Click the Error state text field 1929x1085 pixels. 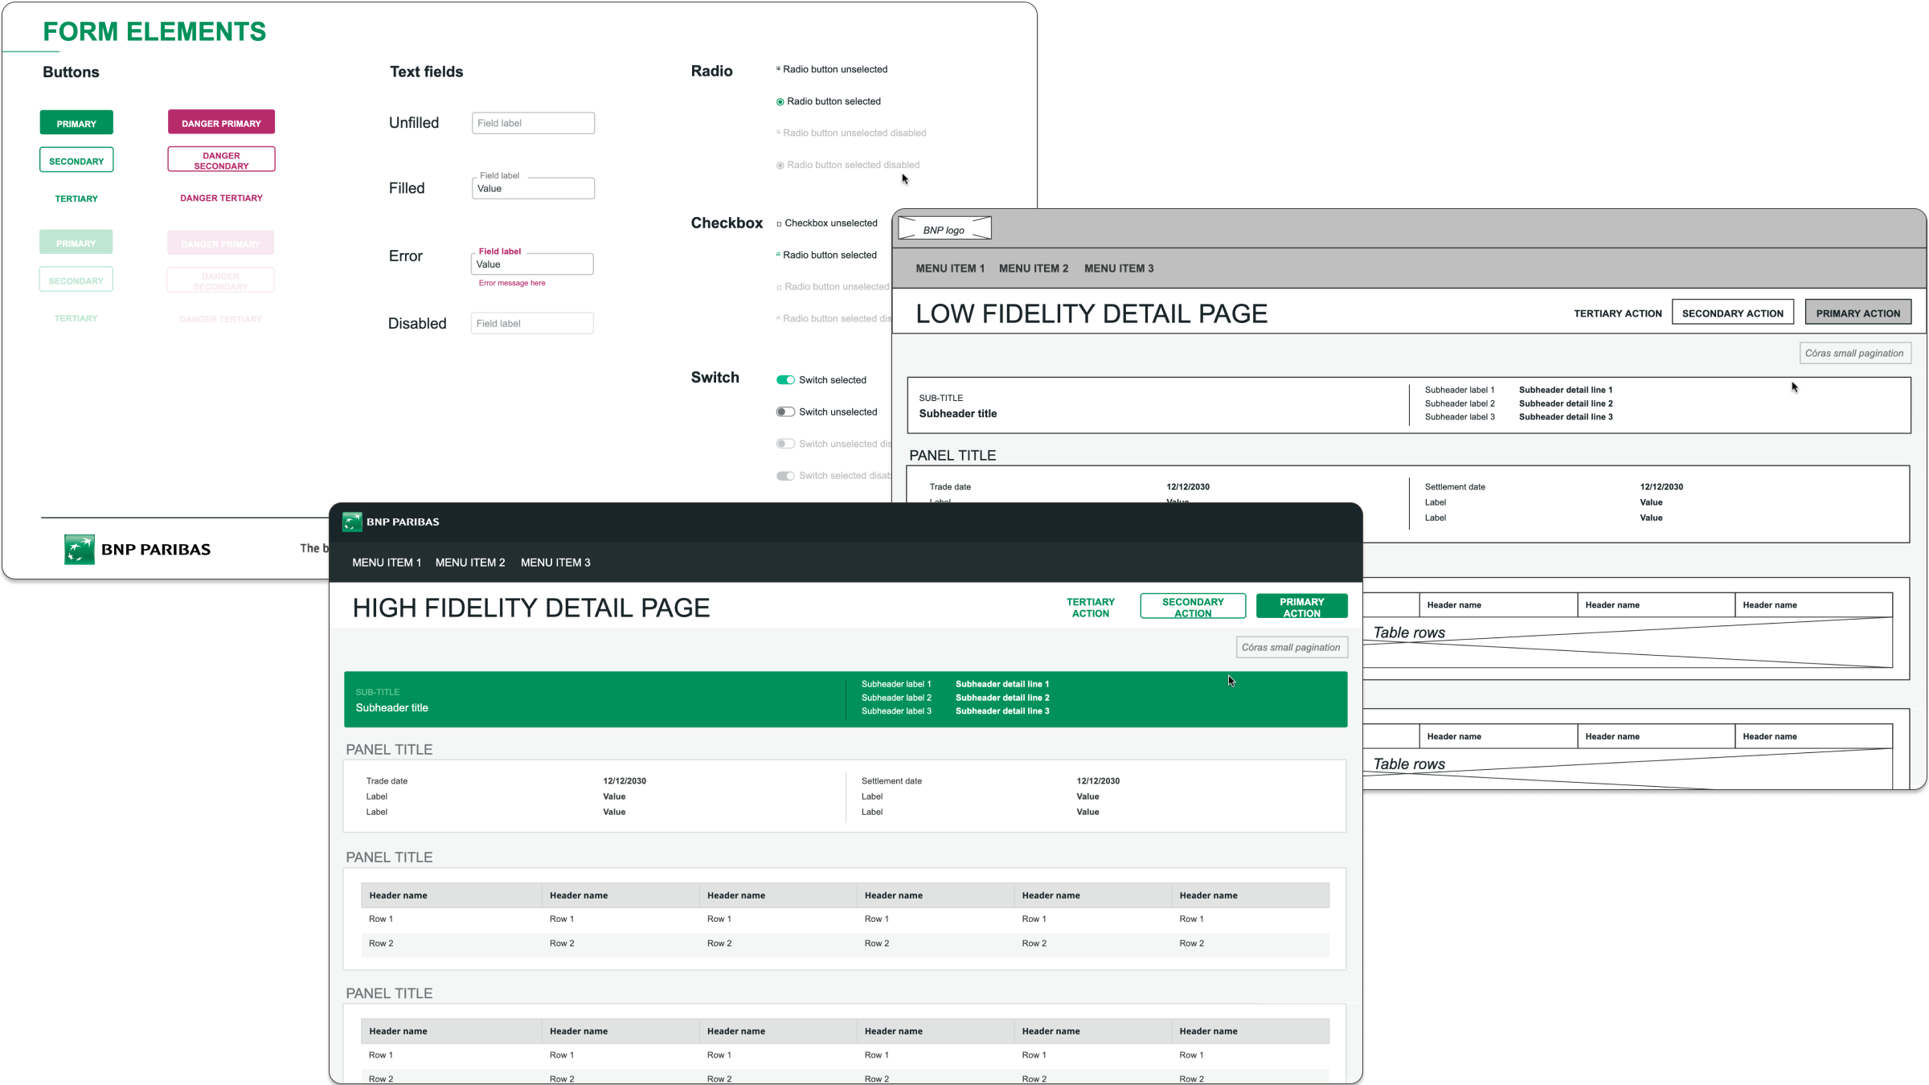click(x=532, y=264)
